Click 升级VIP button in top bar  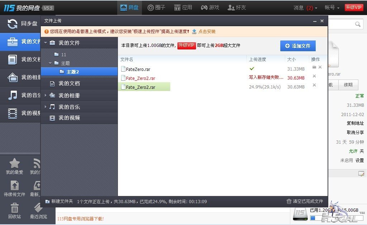pos(354,8)
